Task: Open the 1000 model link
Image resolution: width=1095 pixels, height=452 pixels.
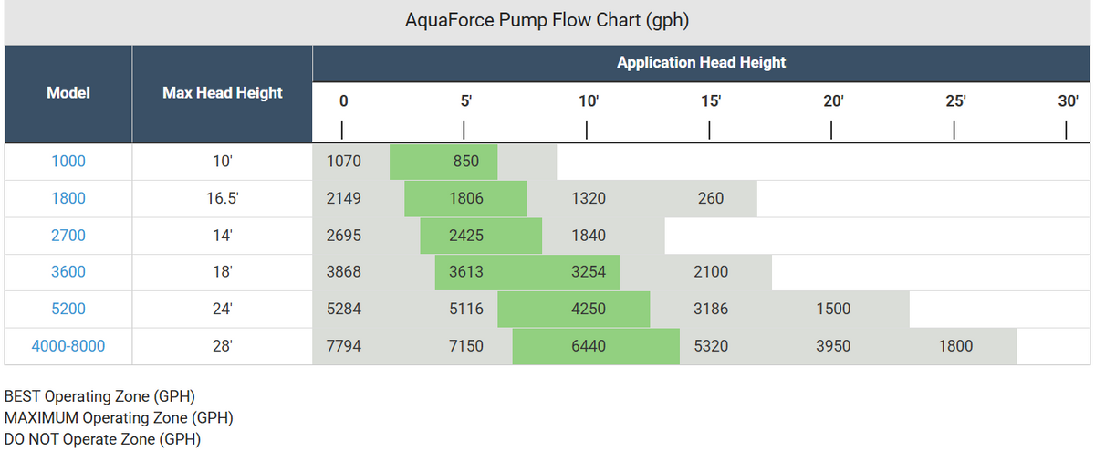Action: pos(68,162)
